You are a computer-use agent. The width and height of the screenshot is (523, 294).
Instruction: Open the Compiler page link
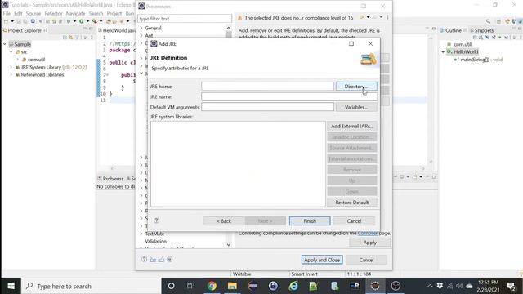(x=368, y=233)
